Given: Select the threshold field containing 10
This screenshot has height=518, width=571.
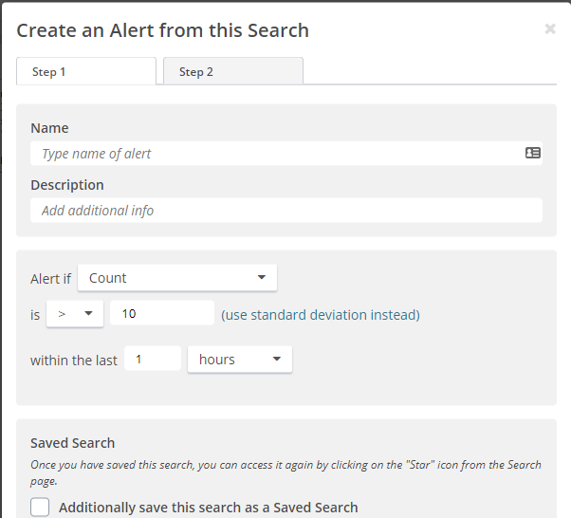Looking at the screenshot, I should point(161,314).
